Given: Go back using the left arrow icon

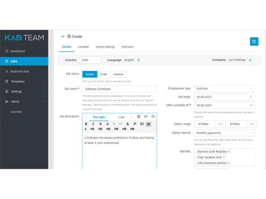Looking at the screenshot, I should 63,37.
